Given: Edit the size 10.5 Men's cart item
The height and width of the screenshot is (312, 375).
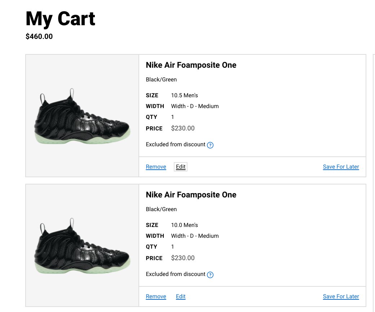Looking at the screenshot, I should (x=181, y=167).
